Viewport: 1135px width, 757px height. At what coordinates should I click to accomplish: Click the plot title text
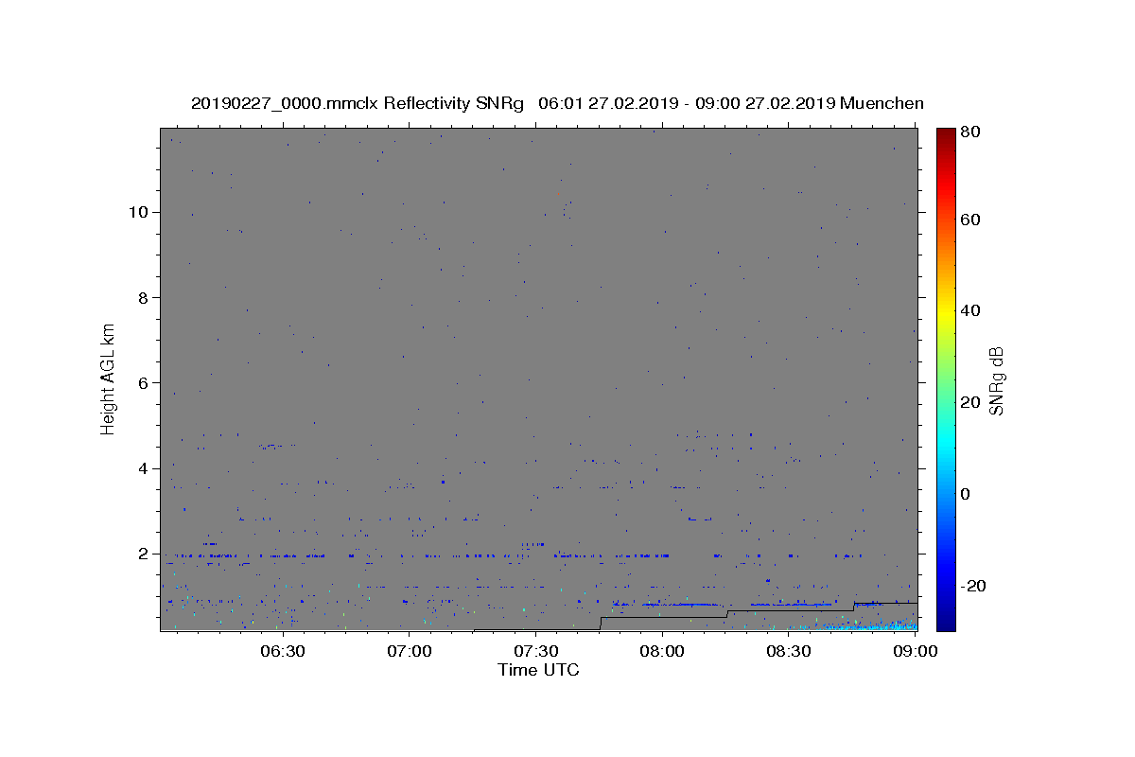[x=557, y=103]
